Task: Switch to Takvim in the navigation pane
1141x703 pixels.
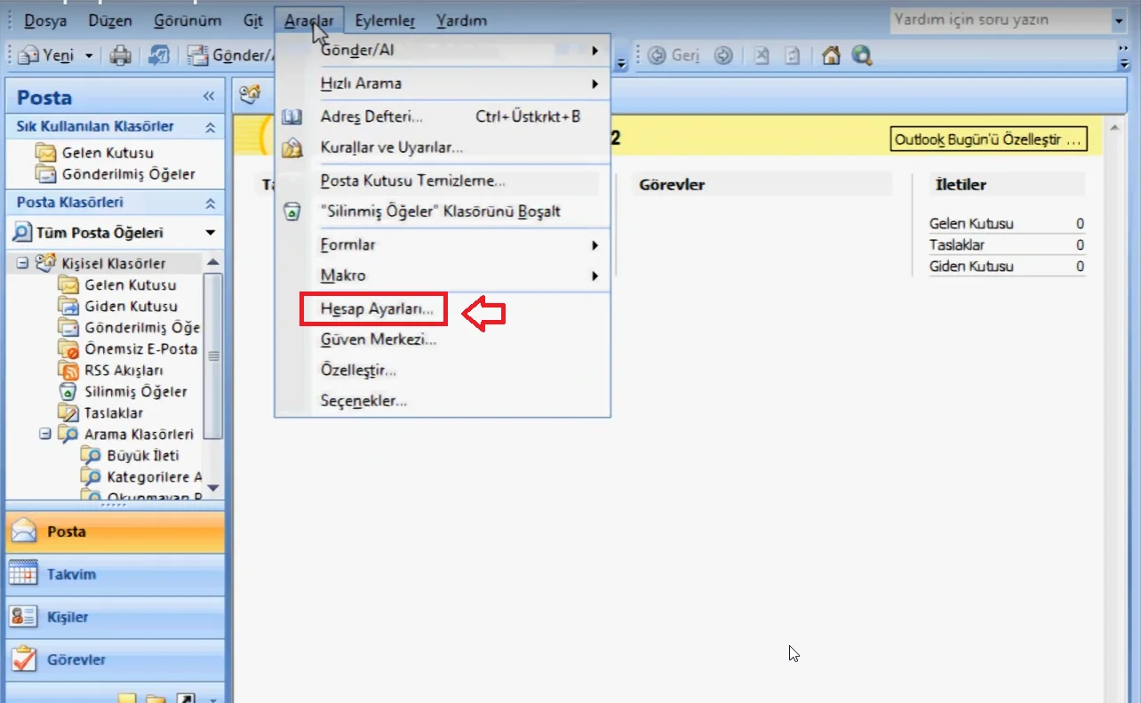Action: tap(71, 575)
